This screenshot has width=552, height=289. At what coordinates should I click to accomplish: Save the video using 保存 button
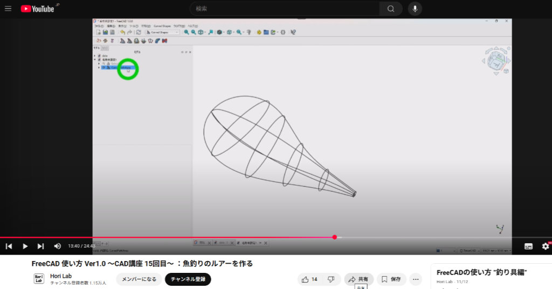(391, 279)
